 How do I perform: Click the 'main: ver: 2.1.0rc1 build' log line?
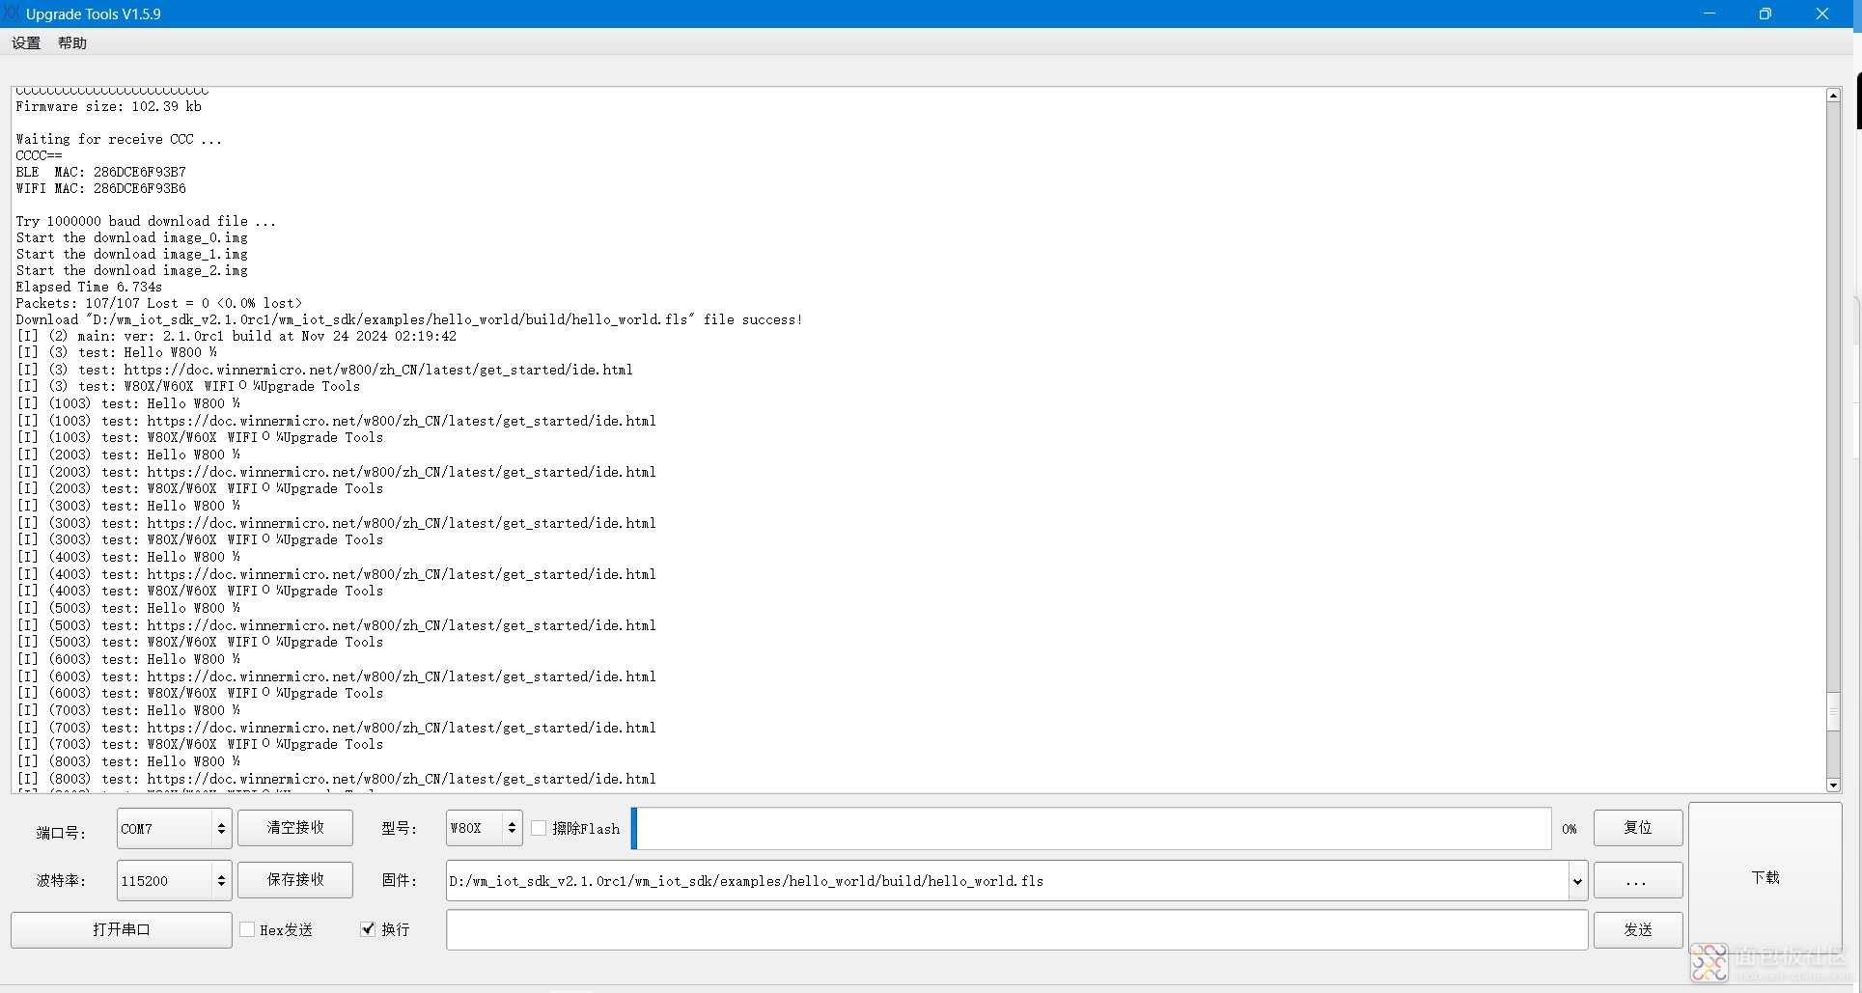(x=237, y=336)
